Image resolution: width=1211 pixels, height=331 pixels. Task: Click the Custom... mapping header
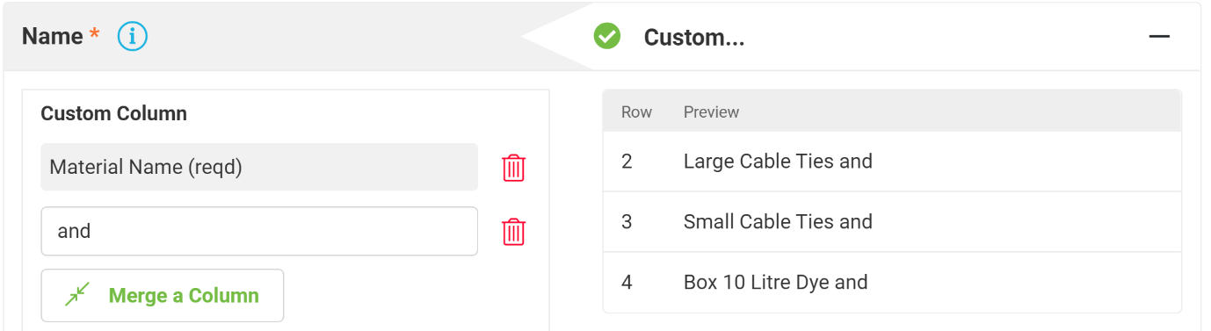(x=694, y=37)
